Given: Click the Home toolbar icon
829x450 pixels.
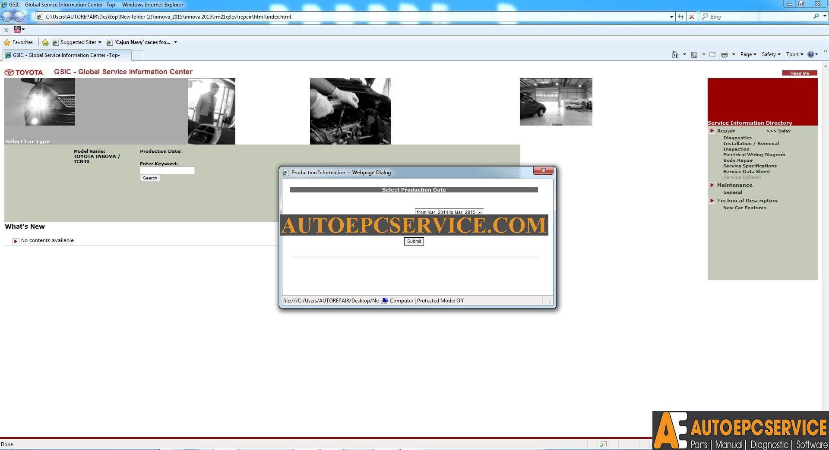Looking at the screenshot, I should (x=675, y=54).
